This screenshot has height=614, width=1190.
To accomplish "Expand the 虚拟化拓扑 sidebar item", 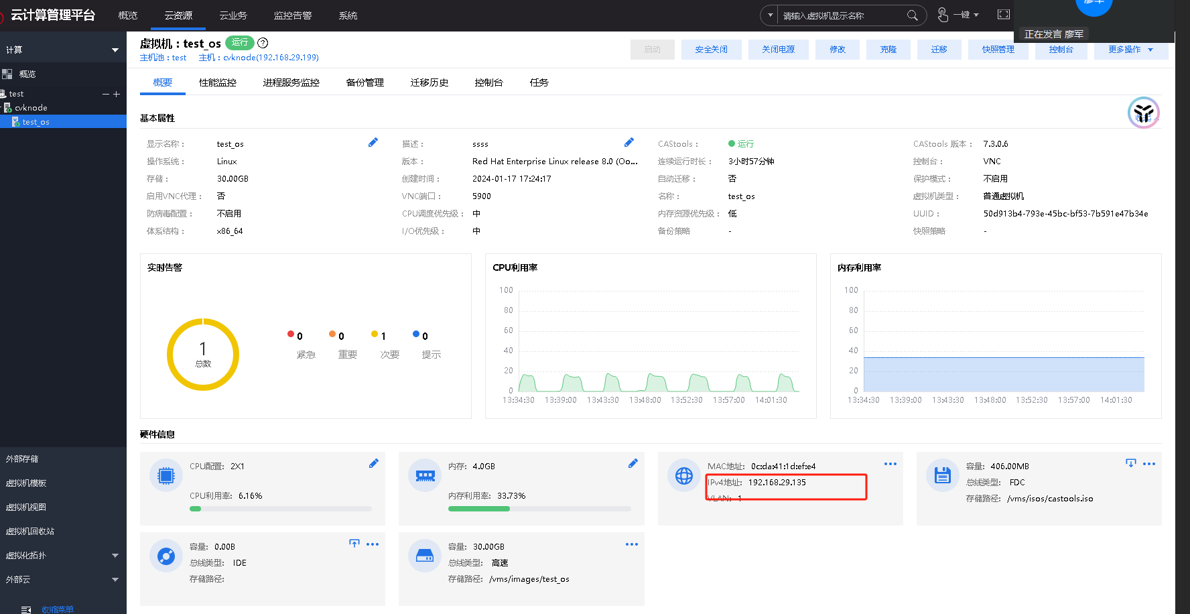I will [x=115, y=556].
